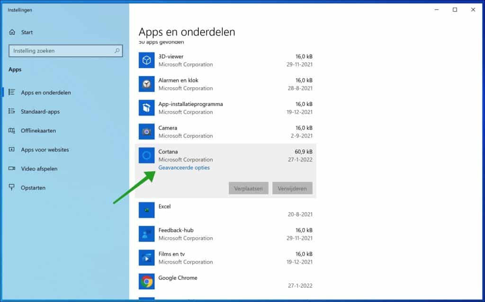Image resolution: width=485 pixels, height=302 pixels.
Task: Open the Standaard-apps settings page
Action: point(40,112)
